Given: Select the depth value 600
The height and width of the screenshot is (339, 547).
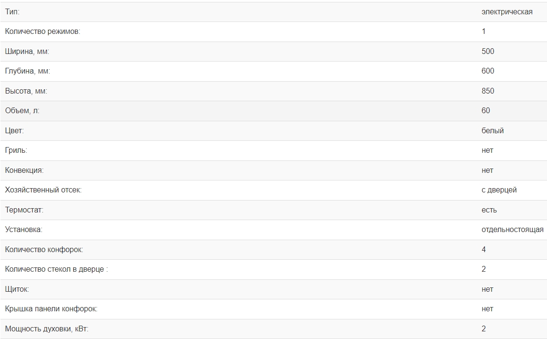Looking at the screenshot, I should click(488, 71).
